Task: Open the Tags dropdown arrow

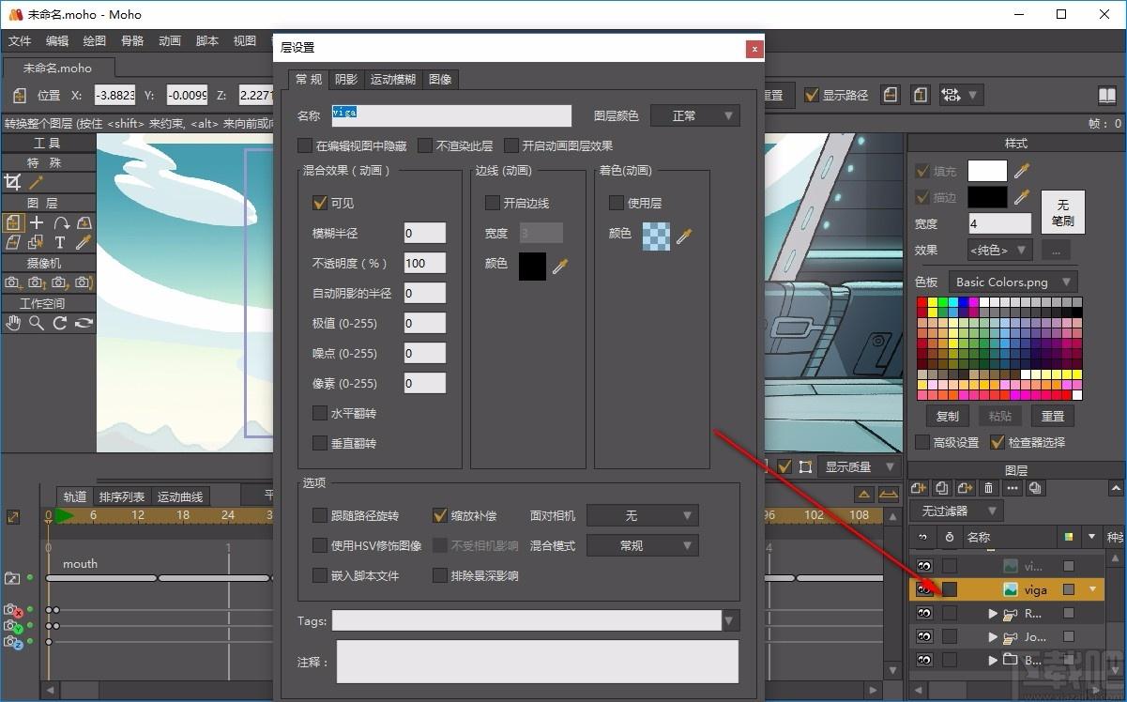Action: click(729, 620)
